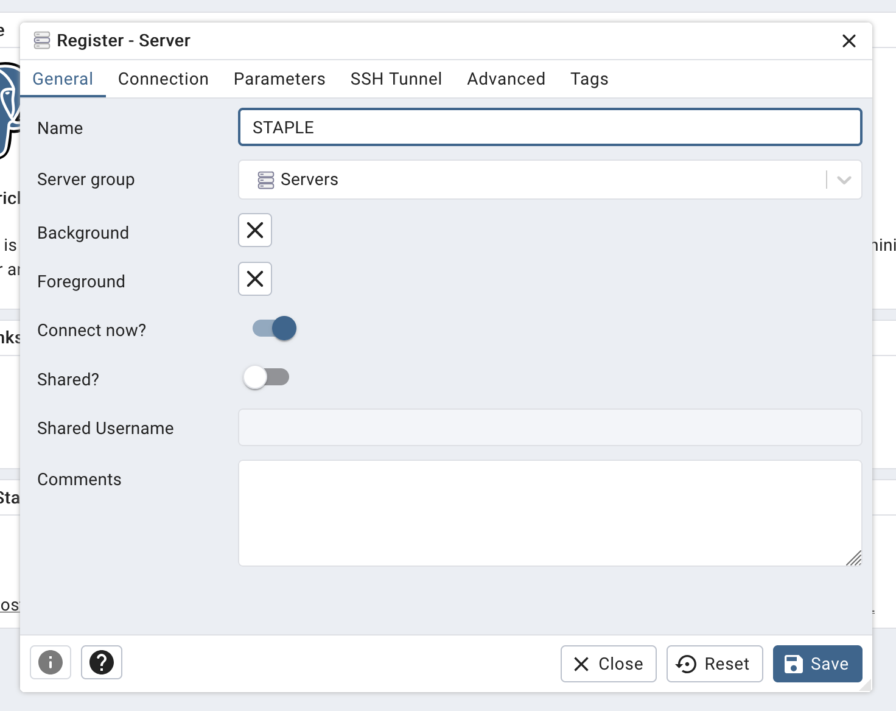Focus the Comments text area
This screenshot has height=711, width=896.
[x=550, y=513]
